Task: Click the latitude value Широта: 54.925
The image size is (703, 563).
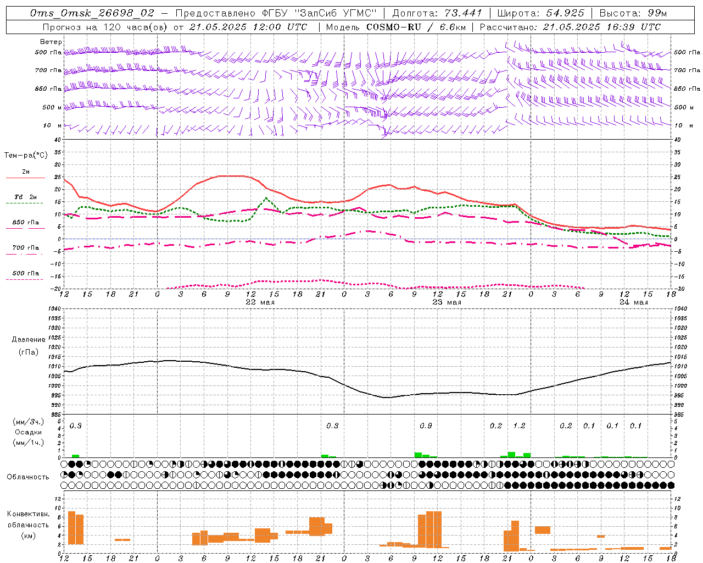Action: (x=541, y=13)
